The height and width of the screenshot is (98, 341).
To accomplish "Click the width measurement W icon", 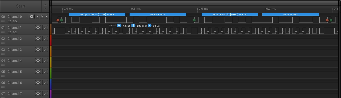I will [x=119, y=25].
